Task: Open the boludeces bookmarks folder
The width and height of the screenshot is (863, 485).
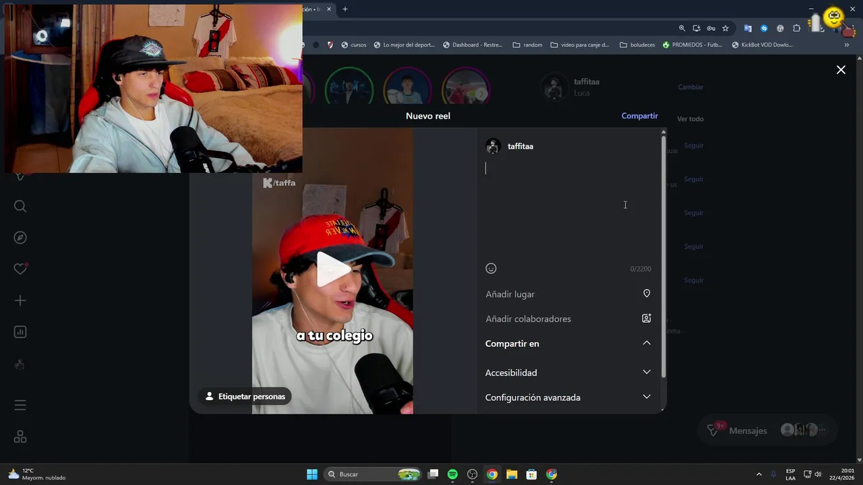Action: [637, 45]
